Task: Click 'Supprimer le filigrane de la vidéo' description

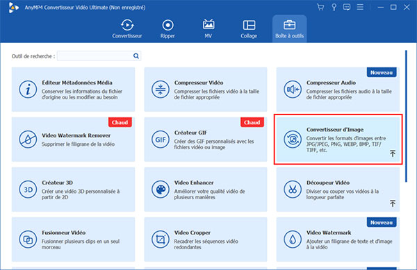Action: click(x=78, y=144)
